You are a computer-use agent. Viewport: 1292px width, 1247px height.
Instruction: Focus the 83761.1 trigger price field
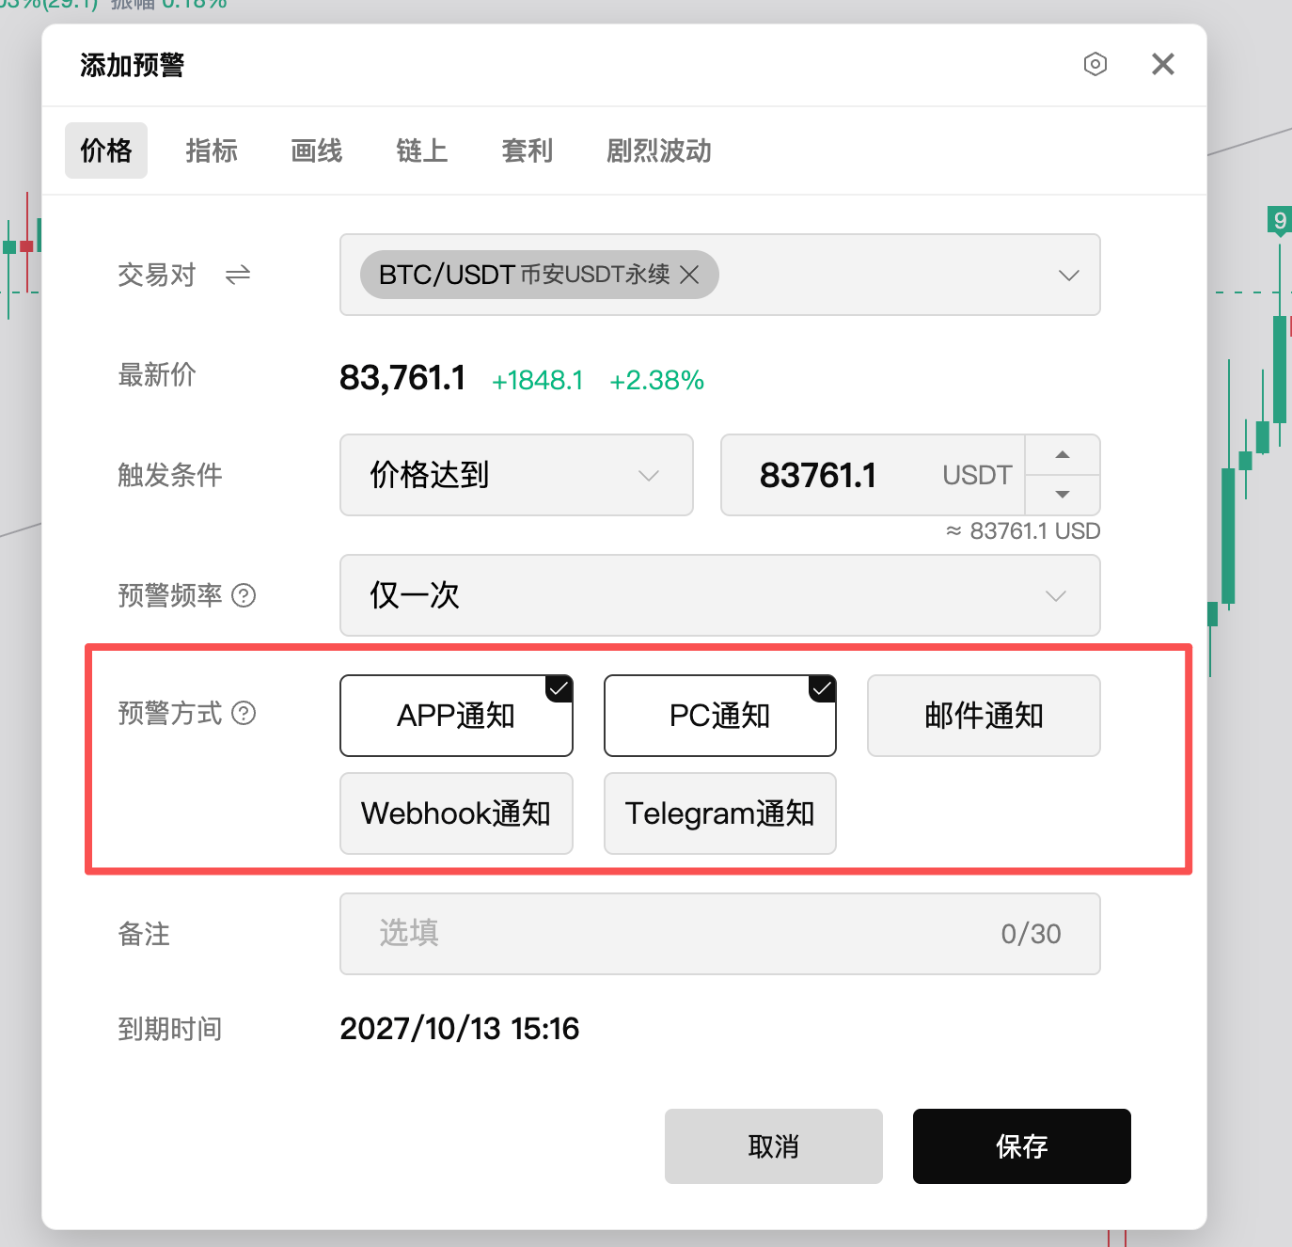873,475
